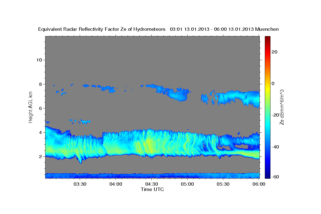This screenshot has width=321, height=214.
Task: Click the plot title 'Equivalent Radar Reflectivity Factor Ze of Hydrometeors'
Action: [102, 29]
